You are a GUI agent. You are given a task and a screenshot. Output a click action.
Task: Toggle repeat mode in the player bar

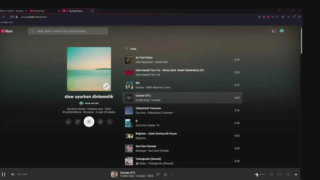coord(279,174)
